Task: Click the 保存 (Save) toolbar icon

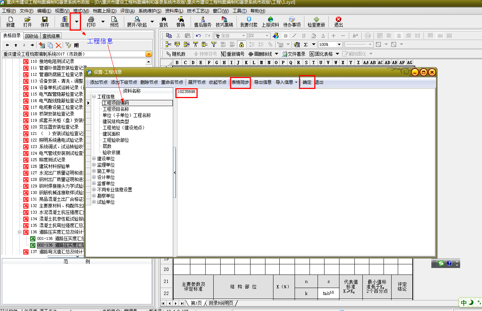Action: 44,22
